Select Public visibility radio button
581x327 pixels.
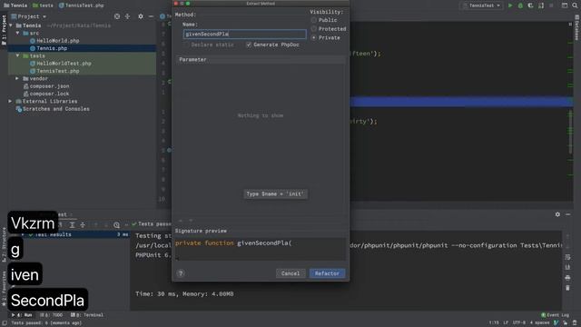[x=314, y=20]
